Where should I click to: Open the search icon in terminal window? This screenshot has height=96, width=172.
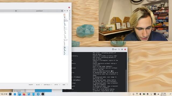point(119,50)
